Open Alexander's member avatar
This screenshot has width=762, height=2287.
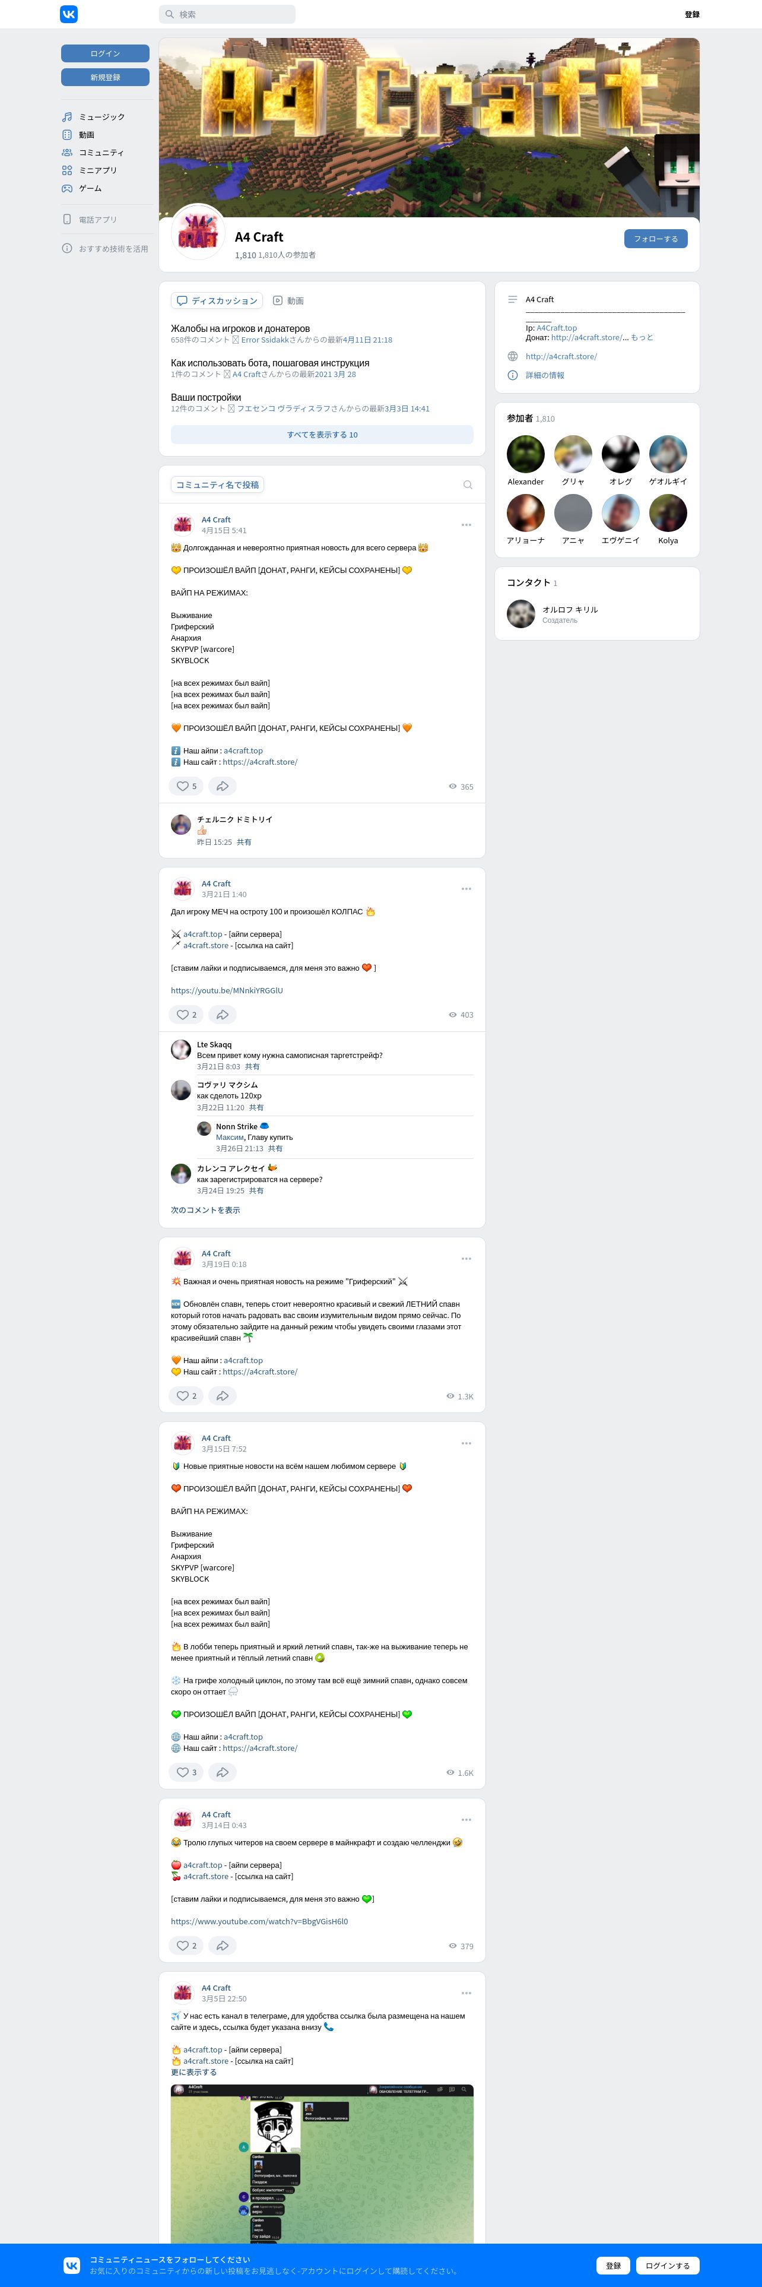point(525,455)
